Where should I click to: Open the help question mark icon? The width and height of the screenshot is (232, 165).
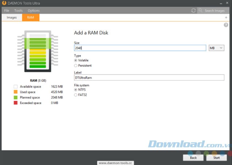tap(226, 25)
